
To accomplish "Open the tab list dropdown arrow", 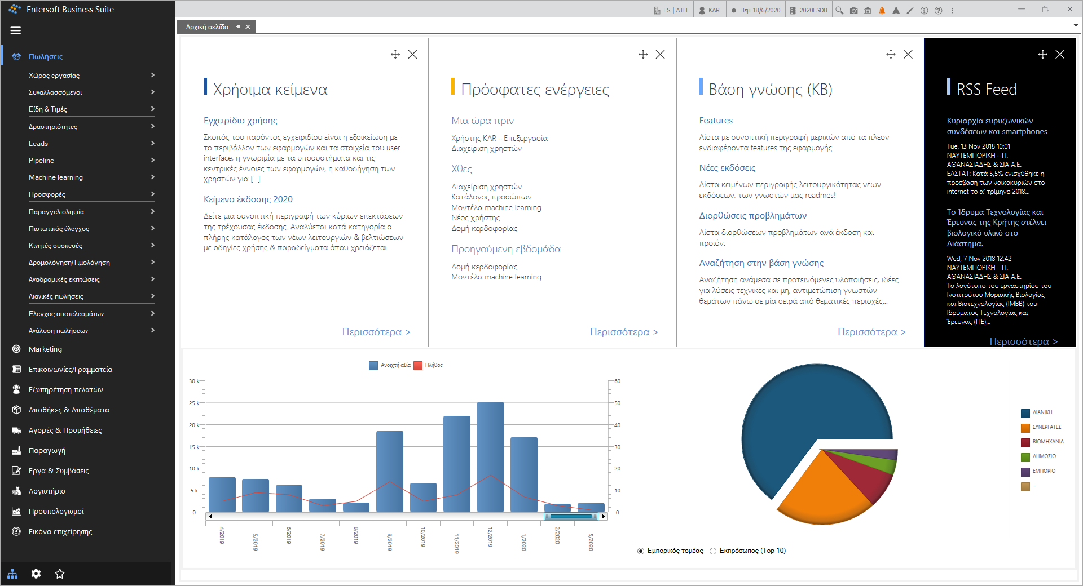I will [1076, 25].
